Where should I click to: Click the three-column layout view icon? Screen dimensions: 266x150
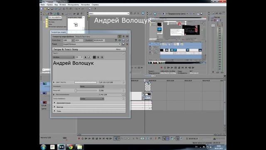(127, 36)
